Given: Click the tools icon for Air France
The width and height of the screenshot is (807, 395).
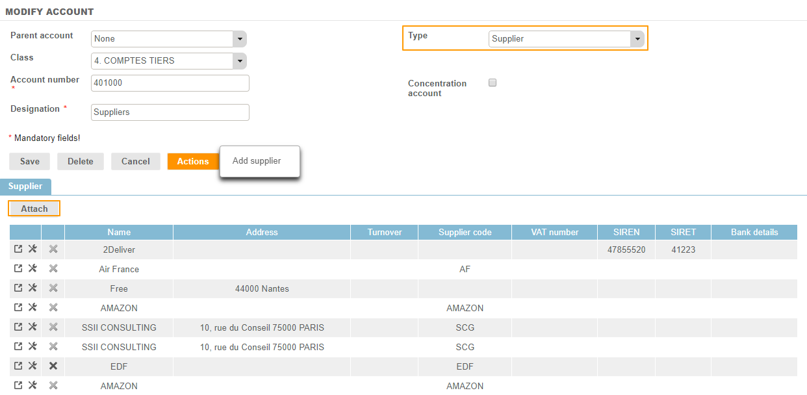Looking at the screenshot, I should [32, 269].
